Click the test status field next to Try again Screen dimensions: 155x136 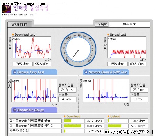coord(130,24)
